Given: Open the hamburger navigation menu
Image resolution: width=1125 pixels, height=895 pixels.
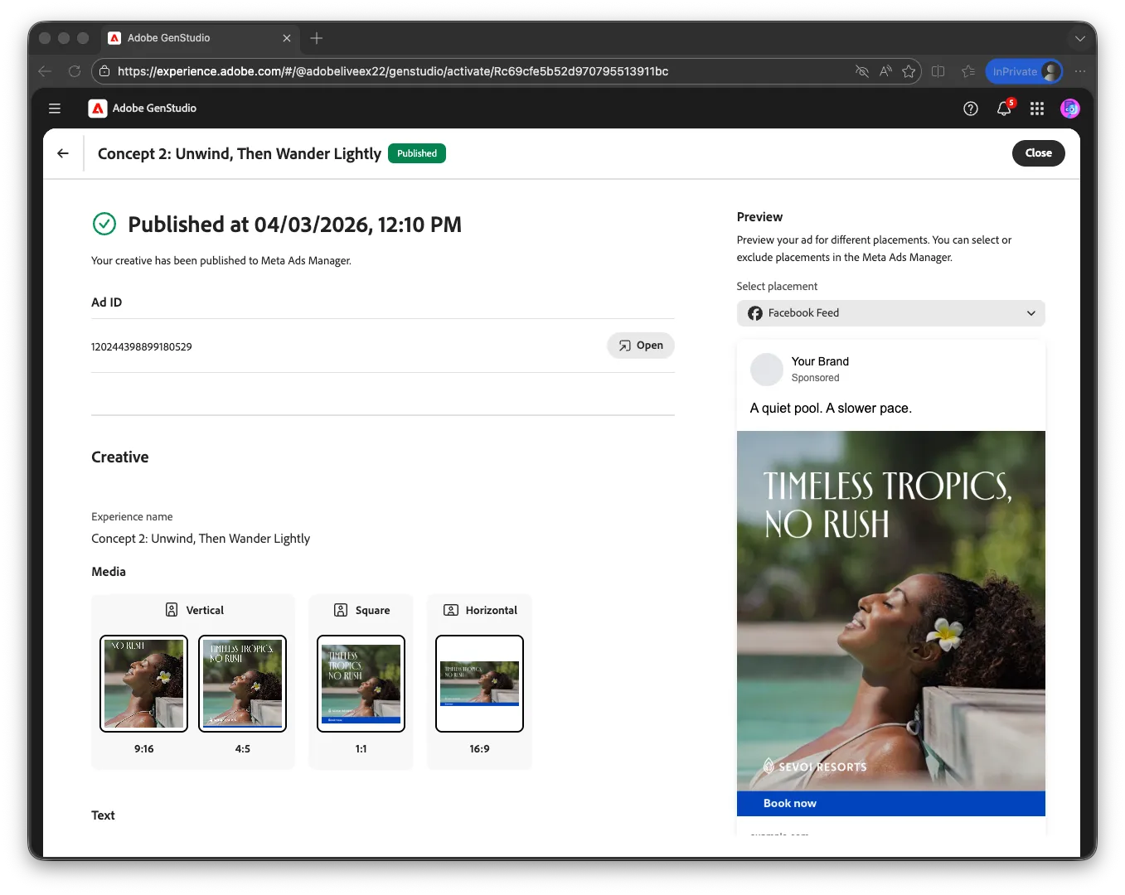Looking at the screenshot, I should pos(55,109).
